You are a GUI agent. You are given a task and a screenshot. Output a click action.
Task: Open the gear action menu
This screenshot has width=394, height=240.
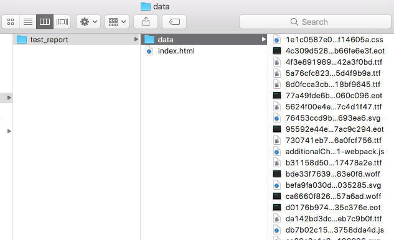88,22
